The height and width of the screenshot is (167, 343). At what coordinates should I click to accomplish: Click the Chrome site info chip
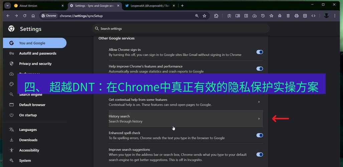[x=49, y=16]
